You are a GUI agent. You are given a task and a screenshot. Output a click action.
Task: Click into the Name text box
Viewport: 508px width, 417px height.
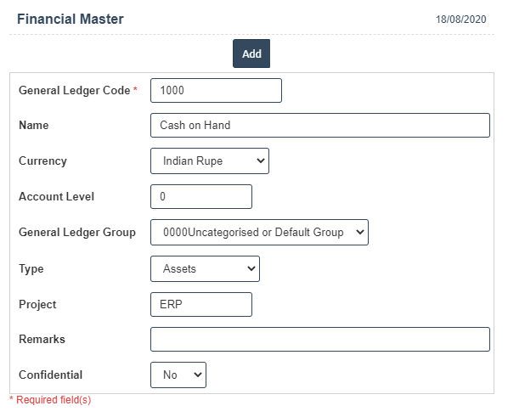pyautogui.click(x=320, y=125)
